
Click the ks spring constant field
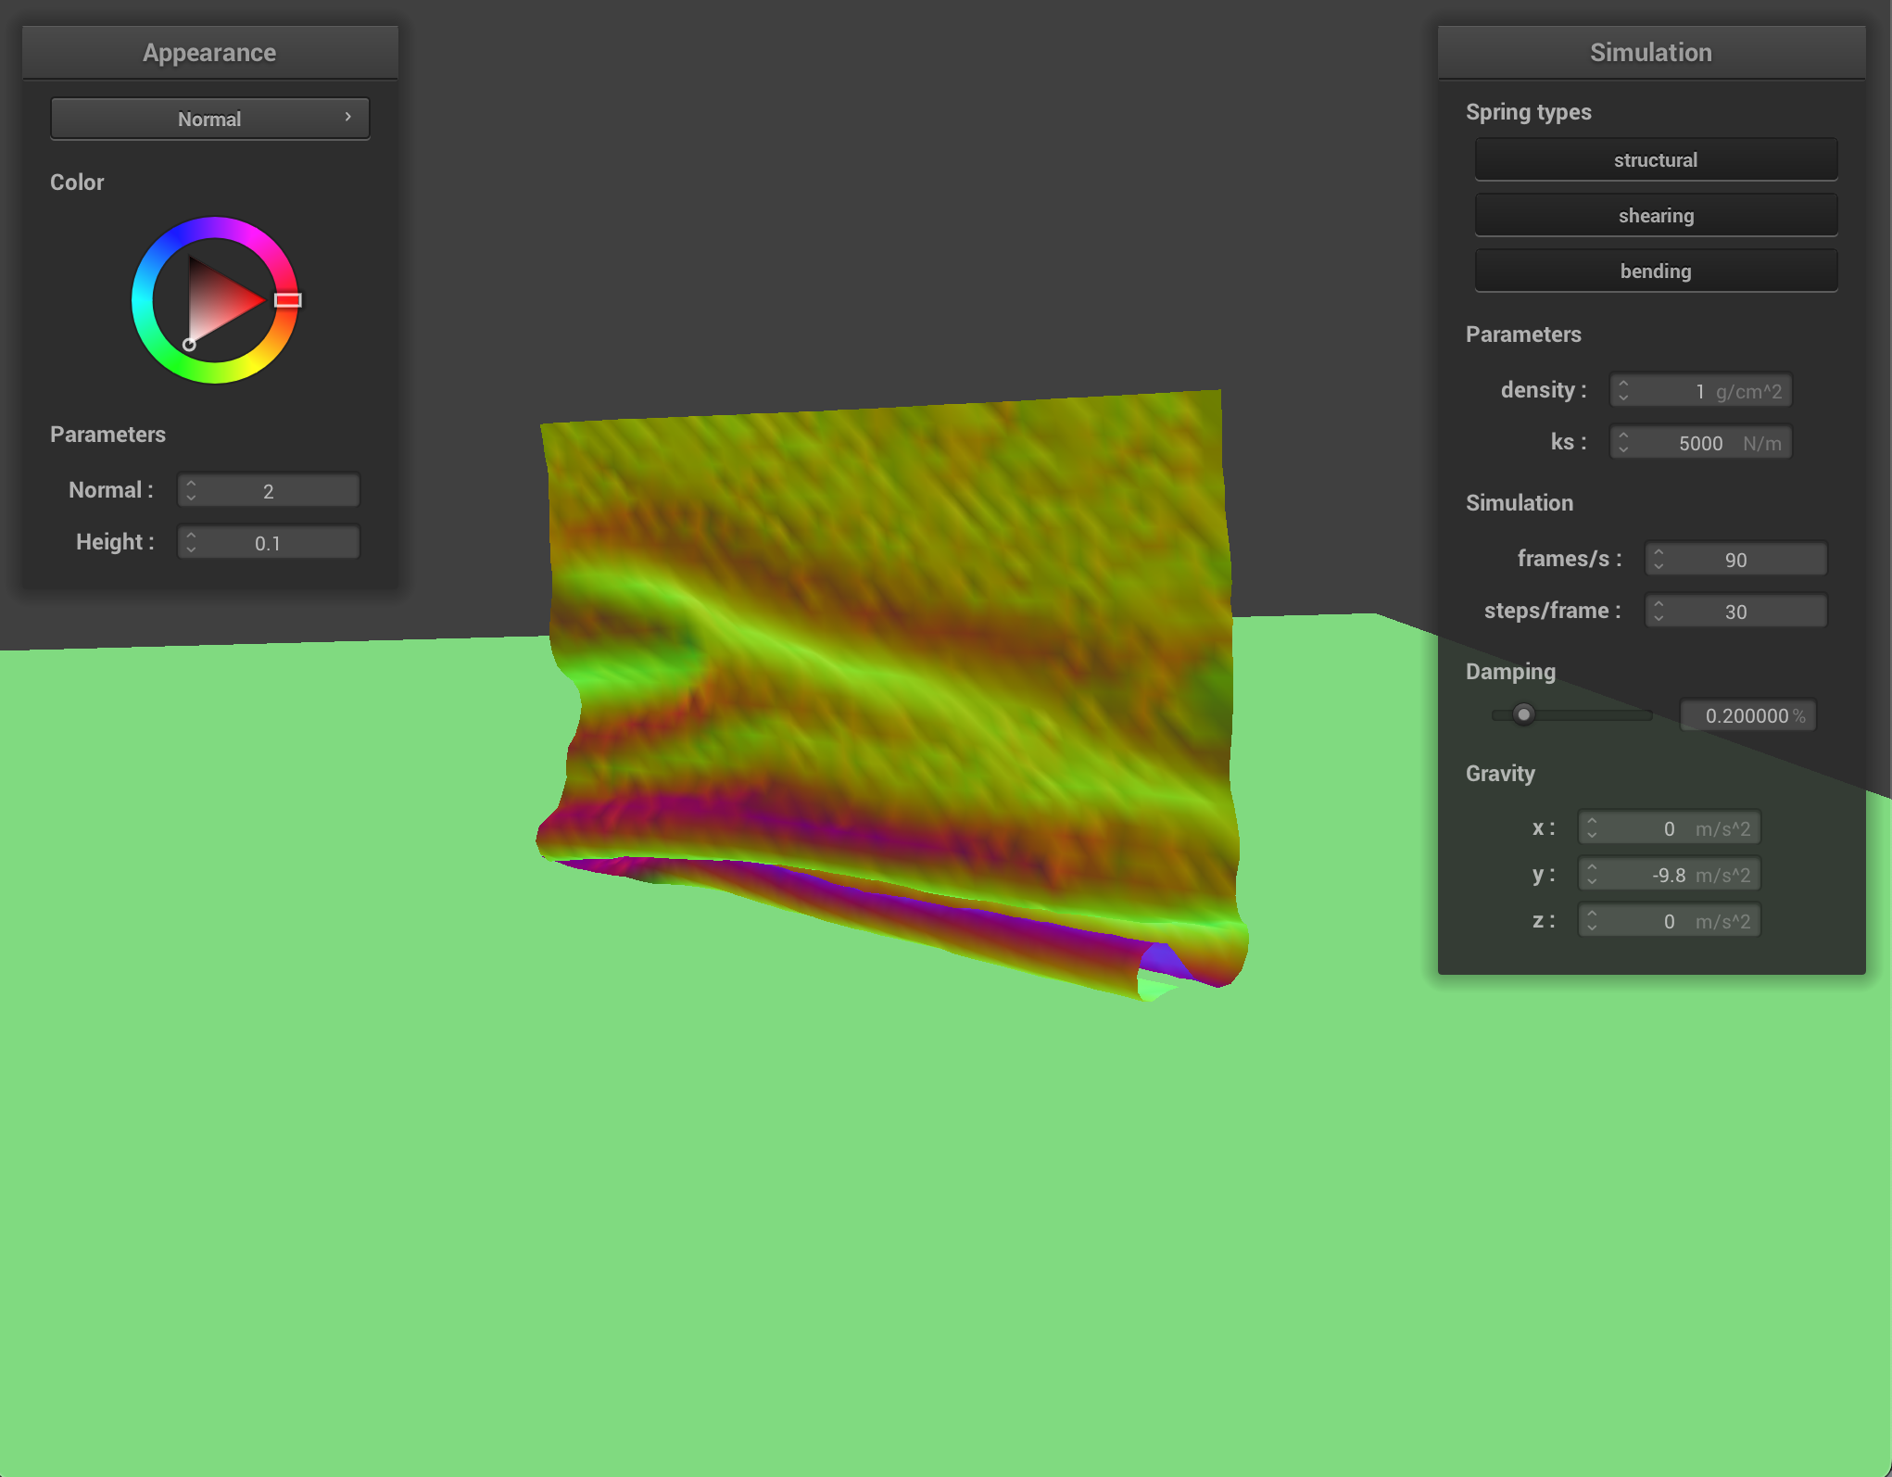tap(1701, 442)
